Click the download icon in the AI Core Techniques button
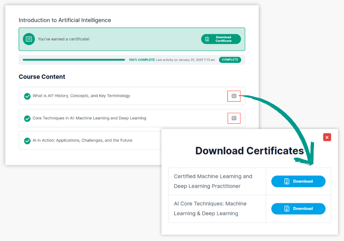Image resolution: width=344 pixels, height=241 pixels. [x=287, y=209]
